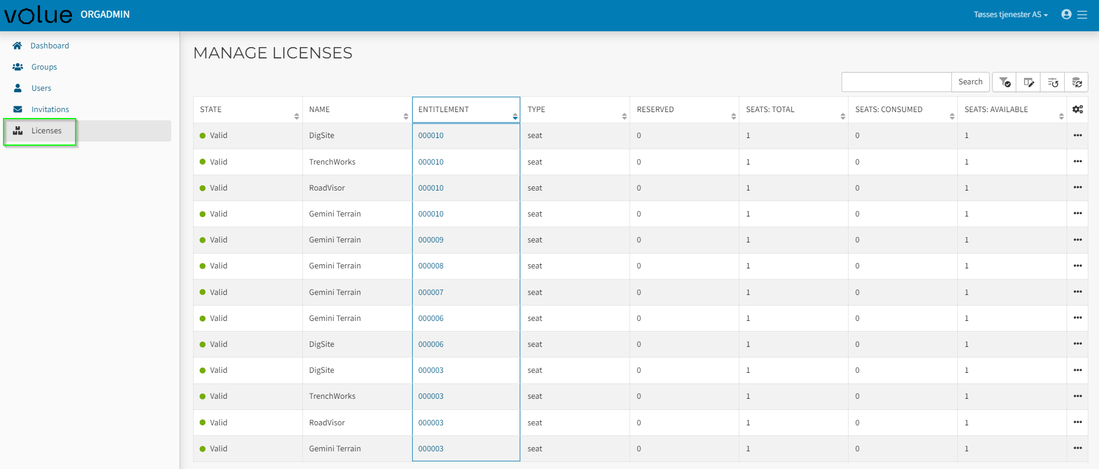Open entitlement link 000008
Viewport: 1099px width, 469px height.
tap(431, 266)
